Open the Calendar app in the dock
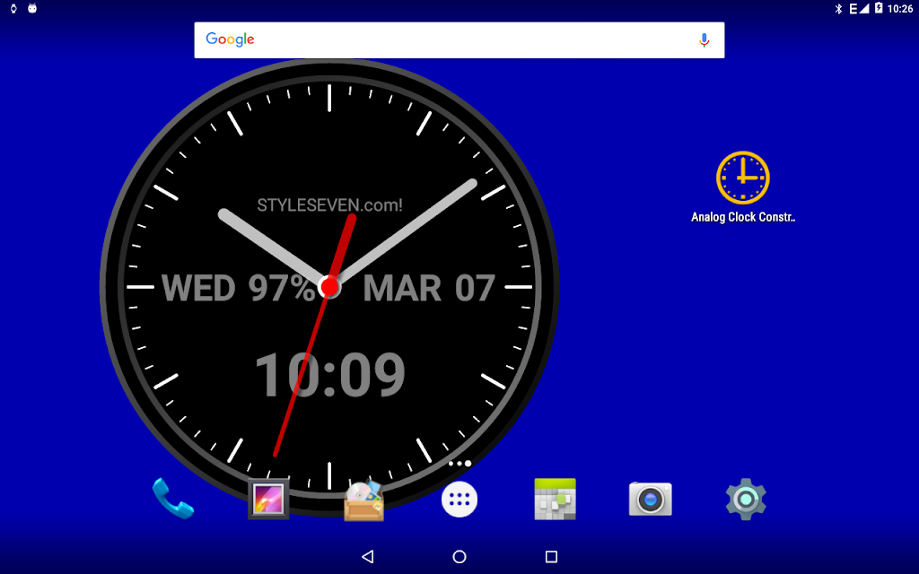 [555, 499]
